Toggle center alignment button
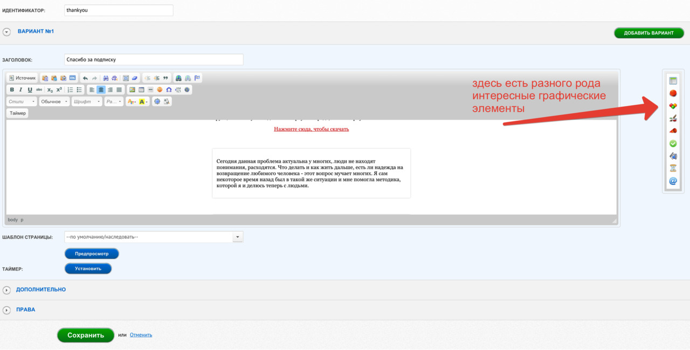Viewport: 690px width, 350px height. click(x=101, y=90)
